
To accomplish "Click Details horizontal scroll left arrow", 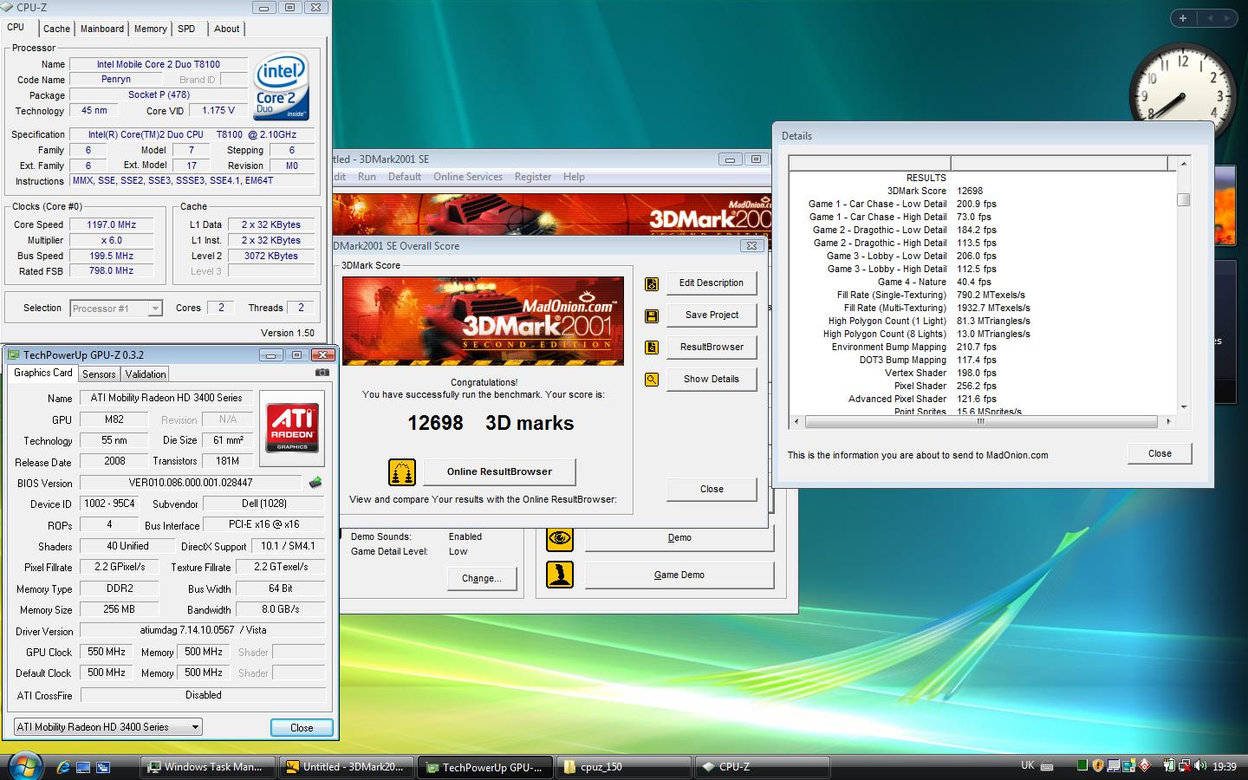I will (796, 421).
